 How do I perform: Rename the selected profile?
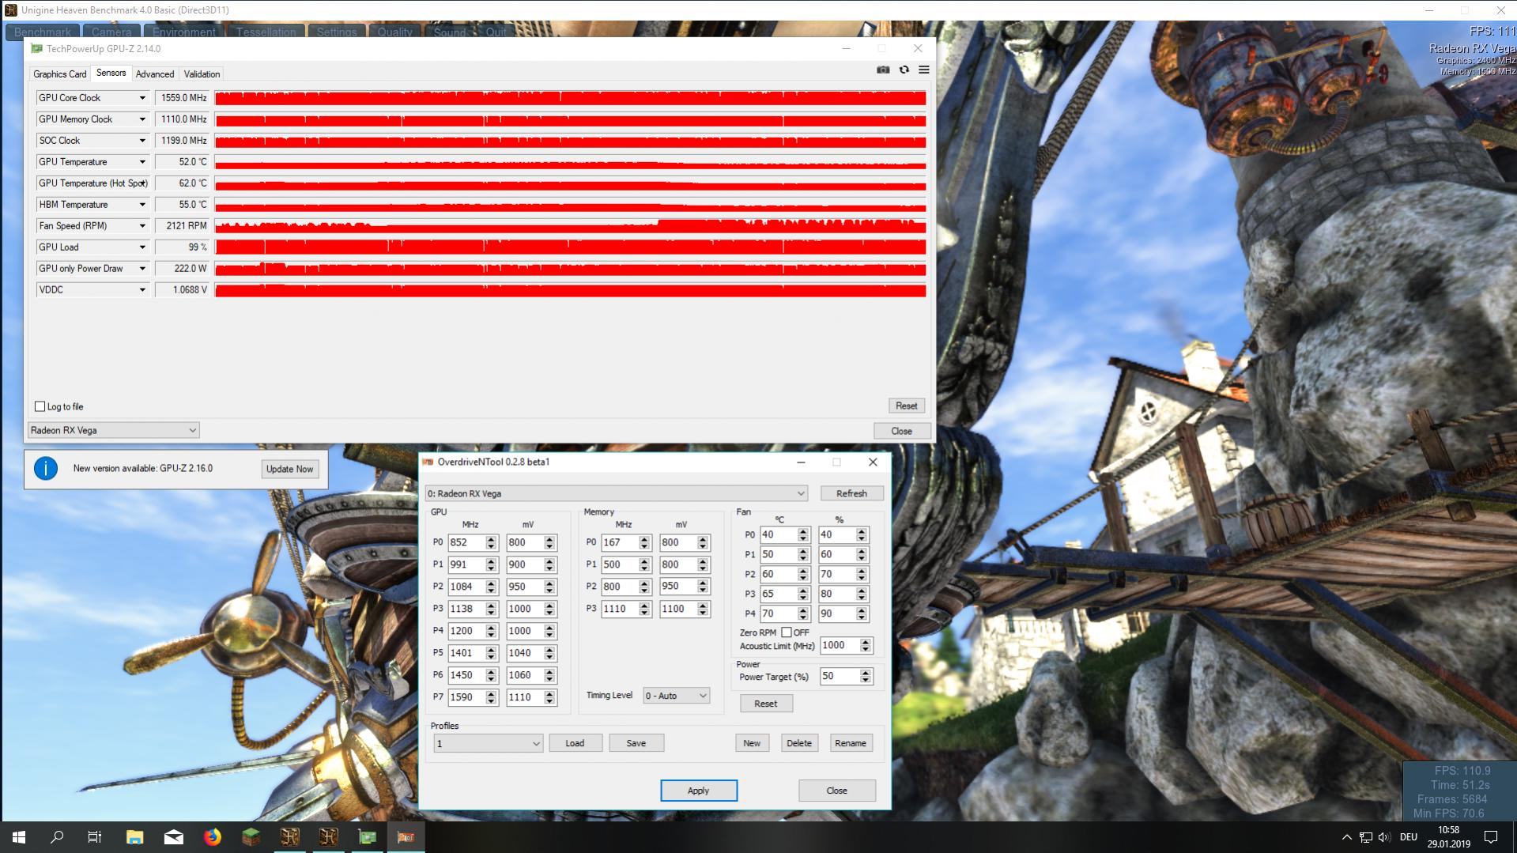point(851,743)
